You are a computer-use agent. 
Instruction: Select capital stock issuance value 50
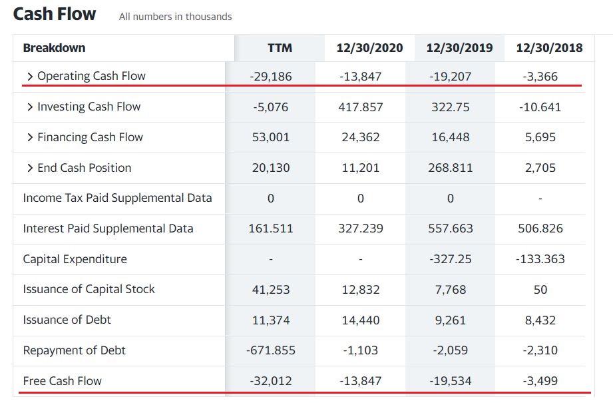540,290
